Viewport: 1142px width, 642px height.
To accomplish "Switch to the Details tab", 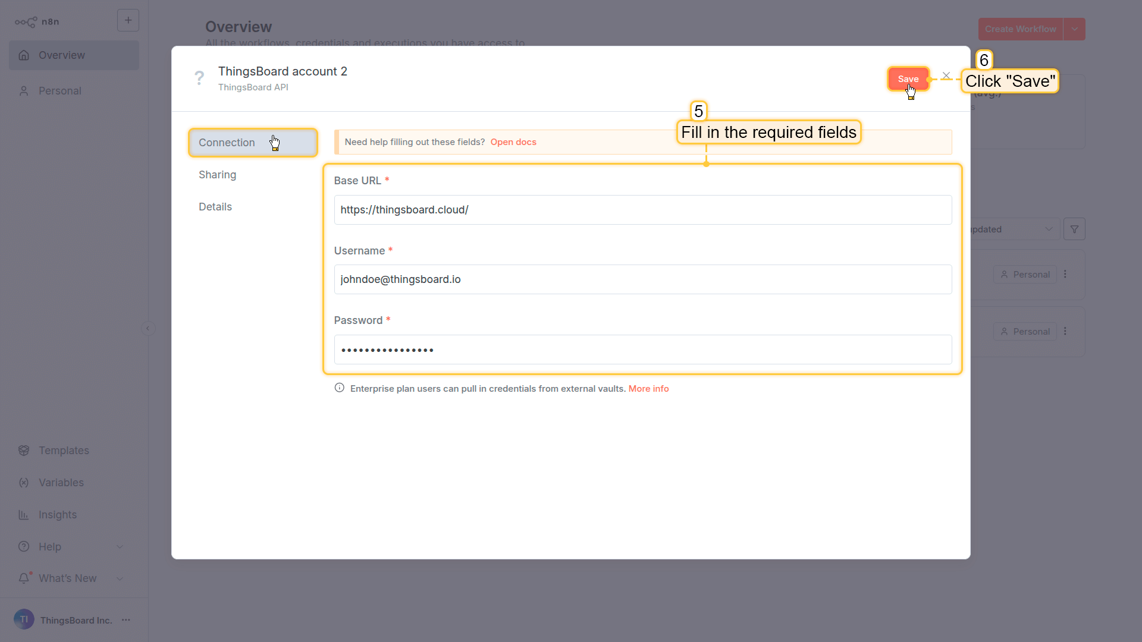I will [x=215, y=207].
